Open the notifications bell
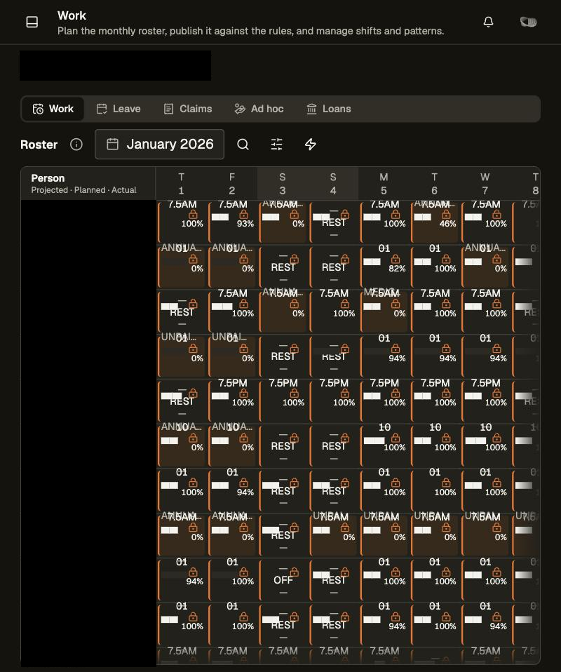 click(488, 22)
